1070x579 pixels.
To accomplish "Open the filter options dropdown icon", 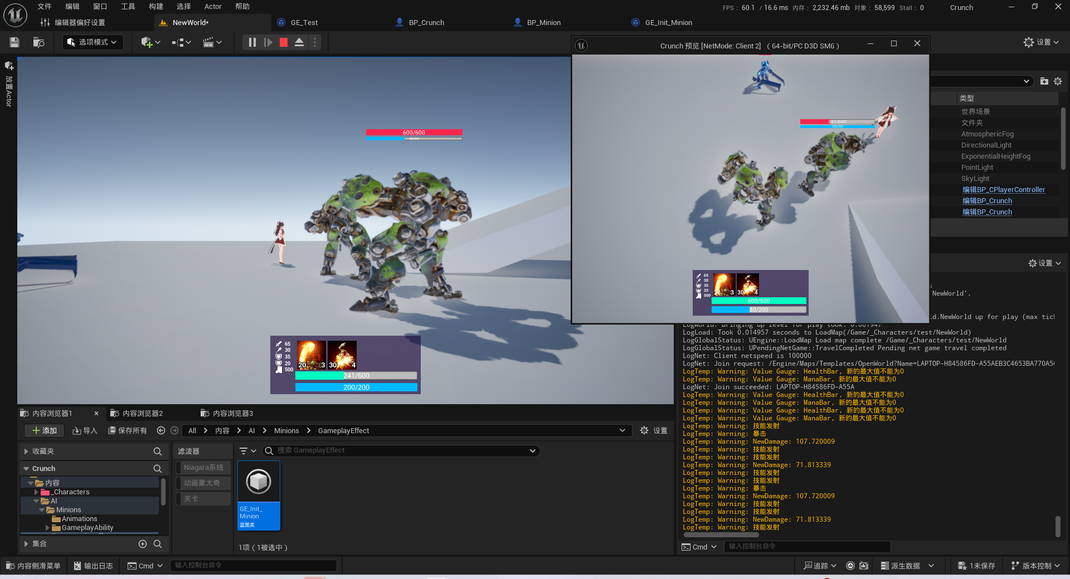I will coord(247,451).
